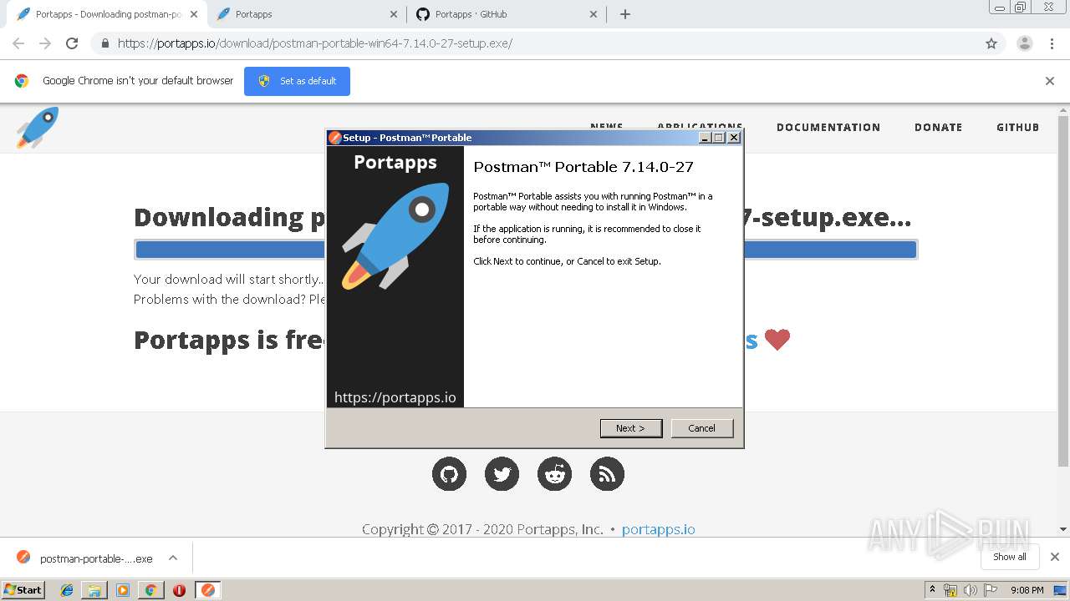Close the Portapps · GitHub tab
Viewport: 1070px width, 601px height.
pos(594,14)
